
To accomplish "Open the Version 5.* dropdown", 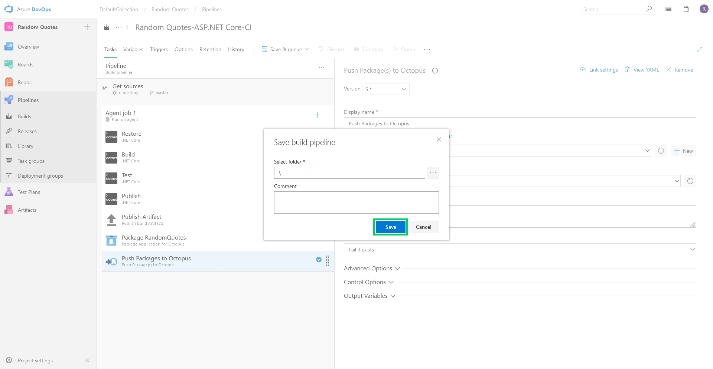I will point(386,89).
